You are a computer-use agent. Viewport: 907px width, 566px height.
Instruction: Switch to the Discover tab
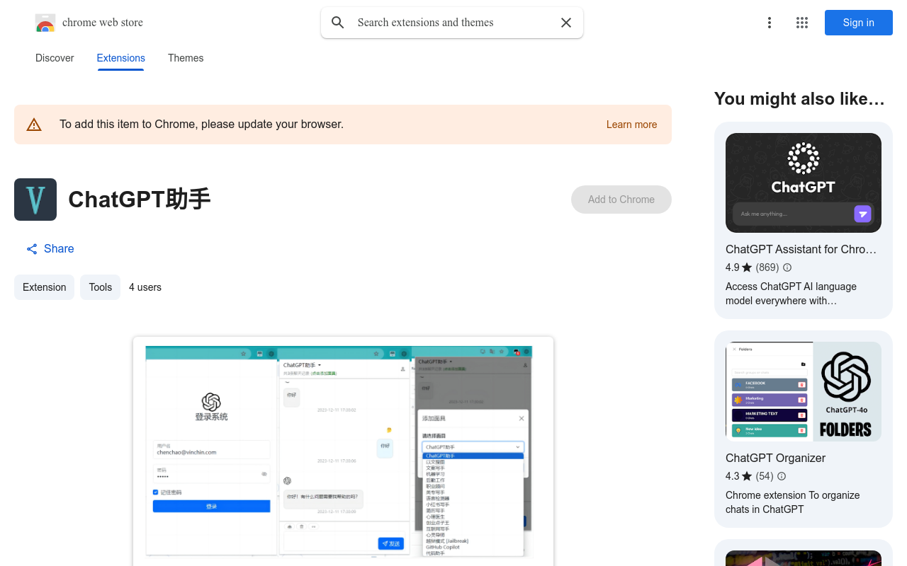point(55,58)
